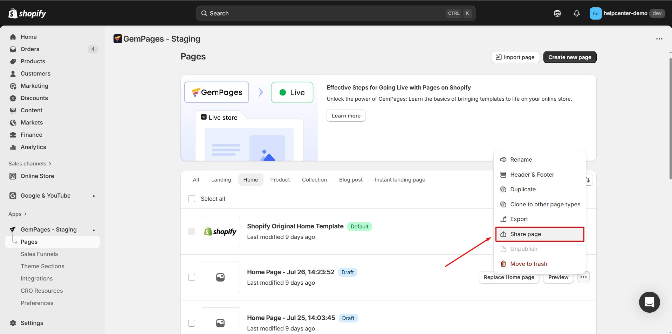The height and width of the screenshot is (334, 672).
Task: Open the chat support bubble icon
Action: [x=649, y=302]
